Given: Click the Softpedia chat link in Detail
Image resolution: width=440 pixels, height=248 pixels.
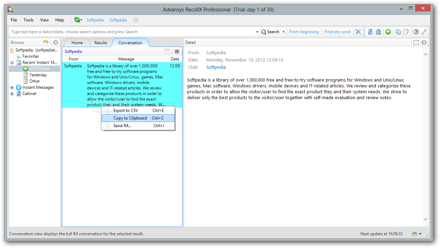Looking at the screenshot, I should pyautogui.click(x=216, y=67).
